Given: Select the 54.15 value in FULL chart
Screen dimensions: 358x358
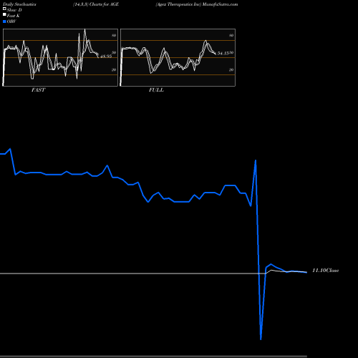Looking at the screenshot, I should point(223,53).
